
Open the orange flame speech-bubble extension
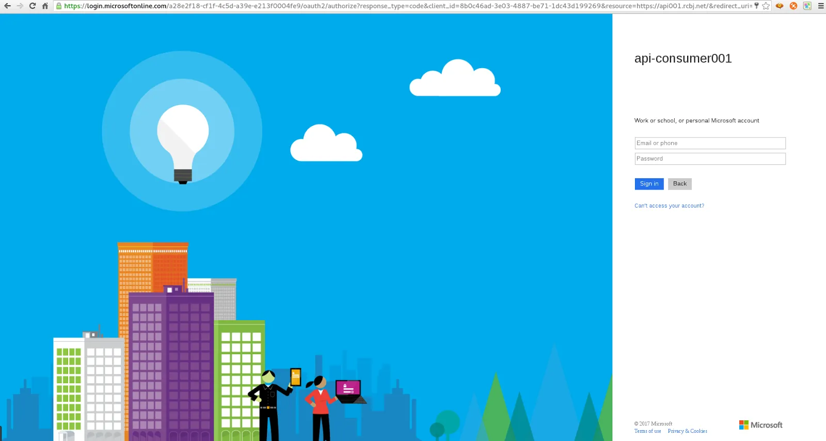coord(780,6)
